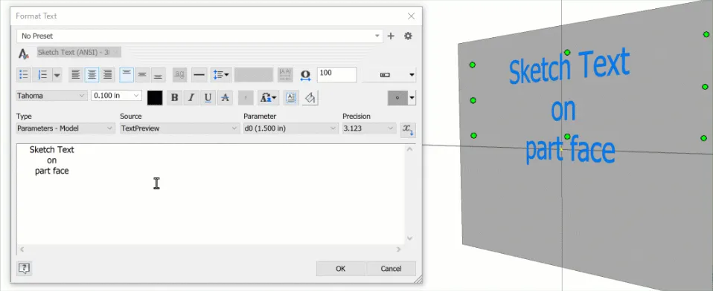Image resolution: width=713 pixels, height=291 pixels.
Task: Click the stretch percentage field showing 100
Action: tap(336, 74)
